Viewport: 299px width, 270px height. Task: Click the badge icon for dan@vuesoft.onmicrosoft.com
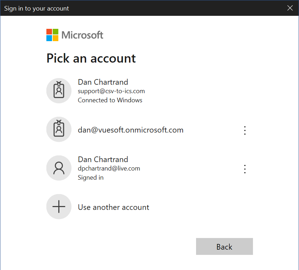(x=59, y=129)
